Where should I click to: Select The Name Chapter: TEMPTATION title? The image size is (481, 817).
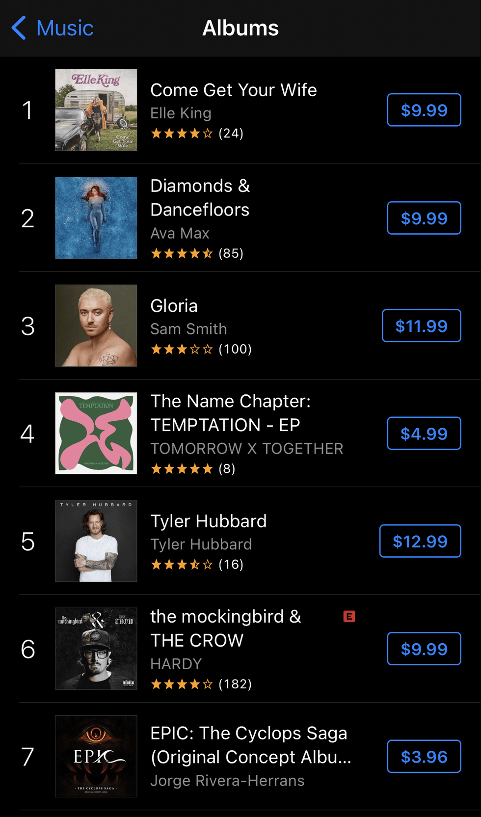(230, 413)
